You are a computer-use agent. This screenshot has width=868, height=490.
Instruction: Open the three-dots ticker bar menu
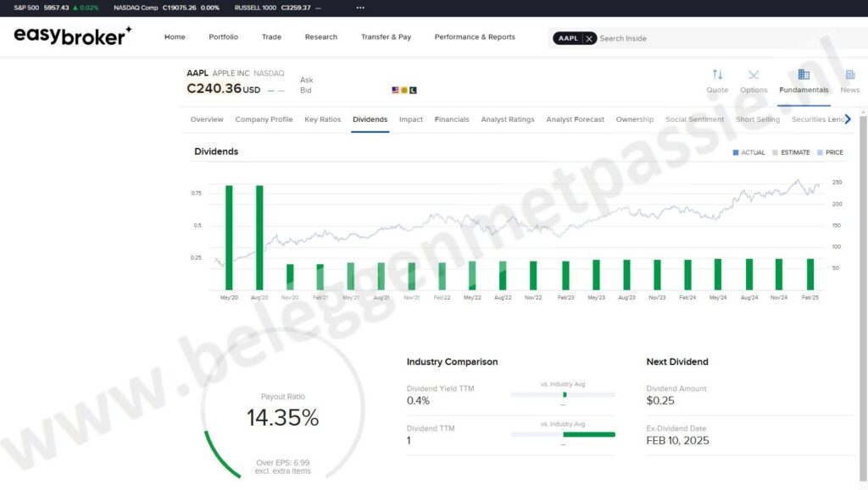tap(360, 8)
